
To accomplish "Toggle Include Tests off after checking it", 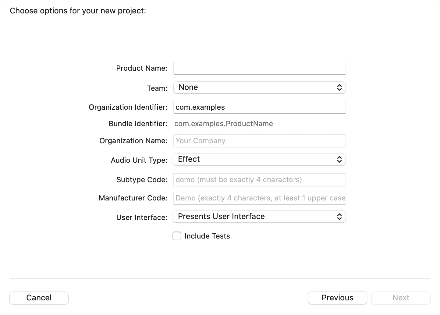I will 177,236.
